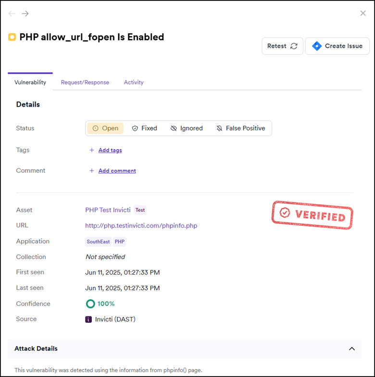Image resolution: width=375 pixels, height=377 pixels.
Task: Click the 100% confidence value
Action: 106,304
